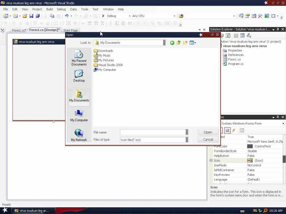Select Program.cs in Solution Explorer
This screenshot has width=286, height=214.
click(233, 64)
